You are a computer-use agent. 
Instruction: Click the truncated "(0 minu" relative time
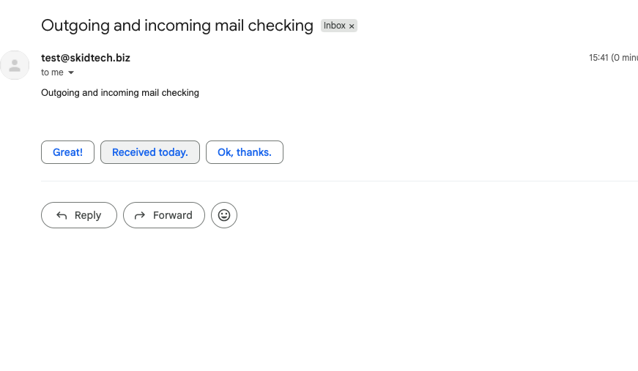coord(624,58)
